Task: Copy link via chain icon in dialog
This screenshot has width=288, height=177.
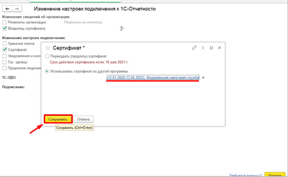Action: point(194,48)
